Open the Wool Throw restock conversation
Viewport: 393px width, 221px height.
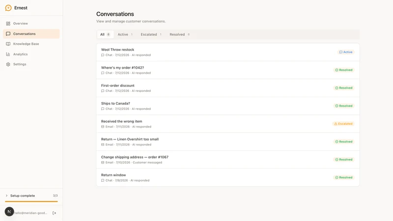(x=228, y=52)
